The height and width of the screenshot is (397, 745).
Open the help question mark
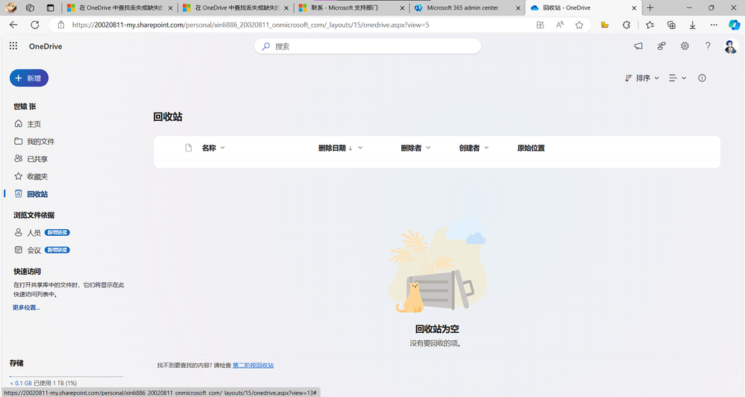[708, 46]
